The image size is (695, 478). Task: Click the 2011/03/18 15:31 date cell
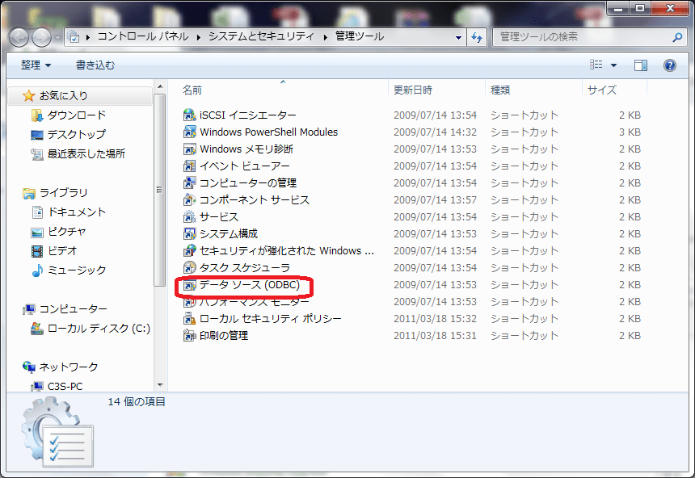[x=435, y=336]
